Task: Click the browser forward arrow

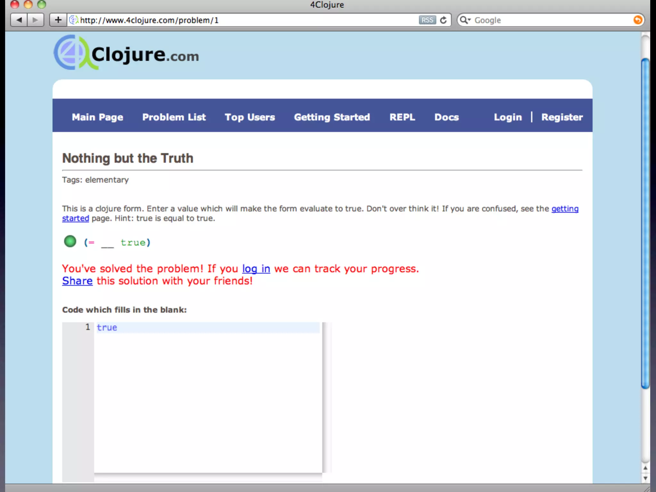Action: pos(36,20)
